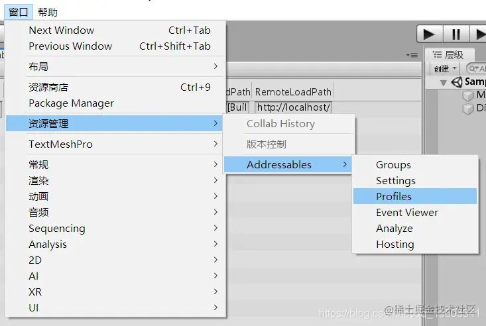Expand the 渲染 submenu
Image resolution: width=486 pixels, height=326 pixels.
tap(115, 180)
